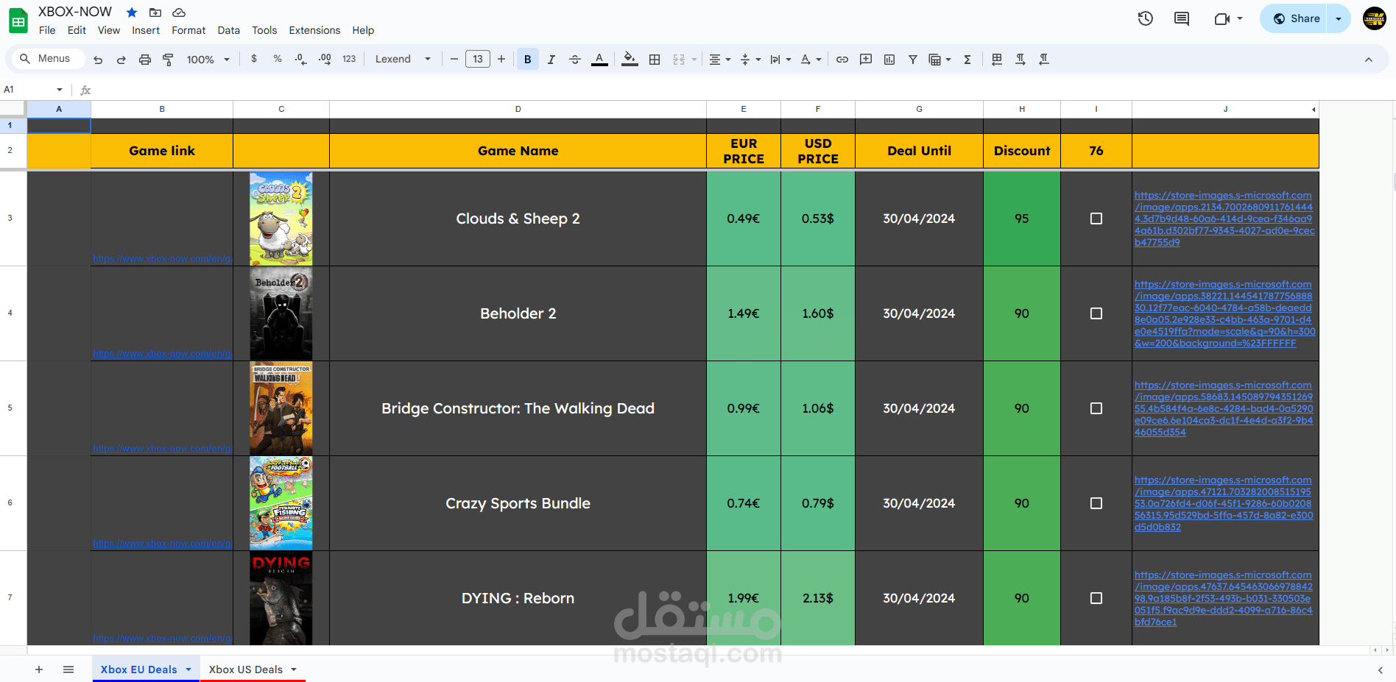
Task: Toggle the DYING : Reborn row checkbox
Action: pos(1096,598)
